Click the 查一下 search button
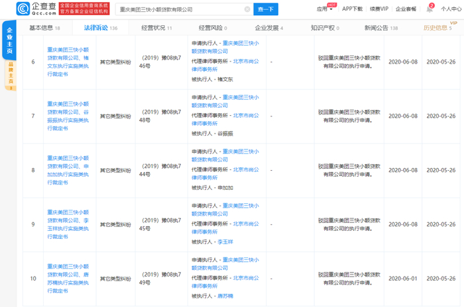Viewport: 464px width, 307px height. pyautogui.click(x=266, y=9)
